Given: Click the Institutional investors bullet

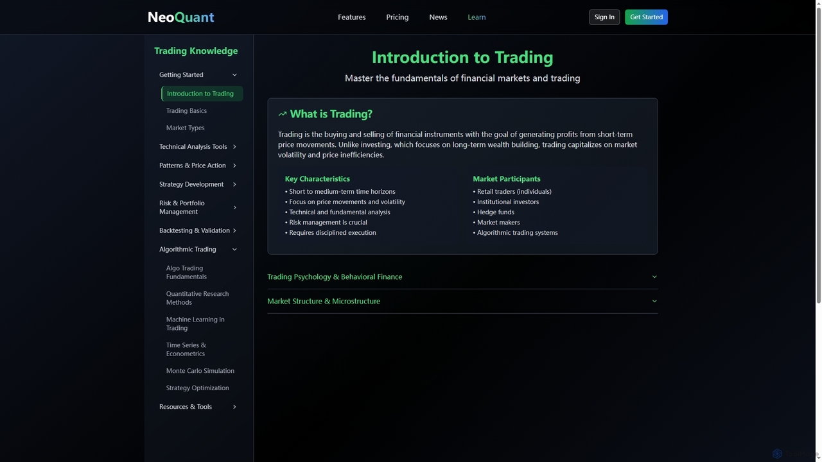Looking at the screenshot, I should (x=506, y=202).
